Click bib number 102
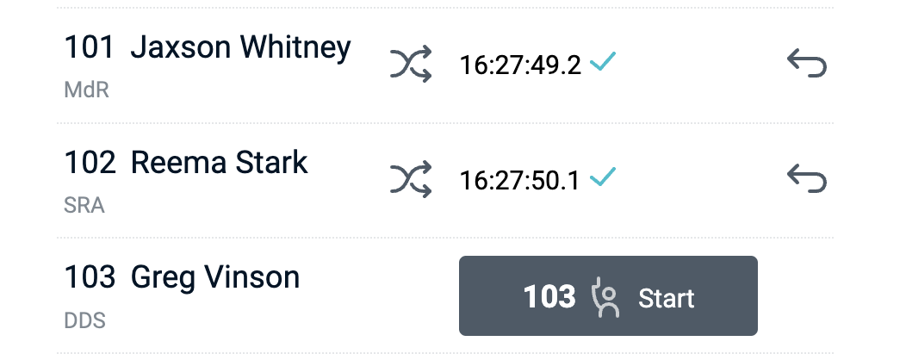The height and width of the screenshot is (360, 906). point(90,163)
